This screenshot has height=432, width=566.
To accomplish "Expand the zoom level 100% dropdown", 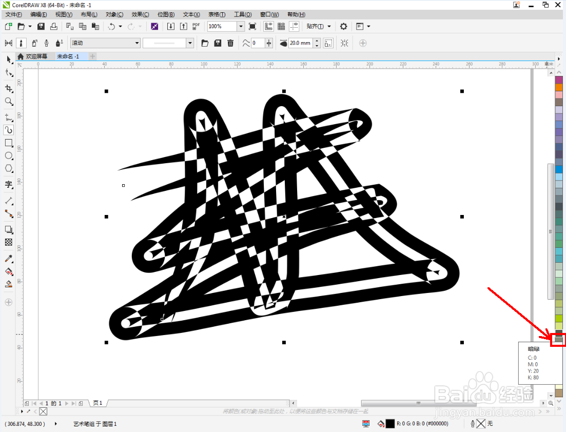I will coord(241,26).
